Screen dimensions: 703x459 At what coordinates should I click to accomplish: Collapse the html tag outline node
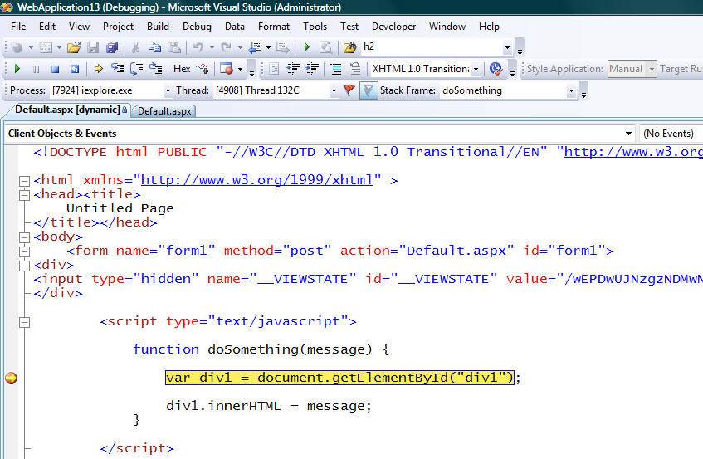pos(24,181)
